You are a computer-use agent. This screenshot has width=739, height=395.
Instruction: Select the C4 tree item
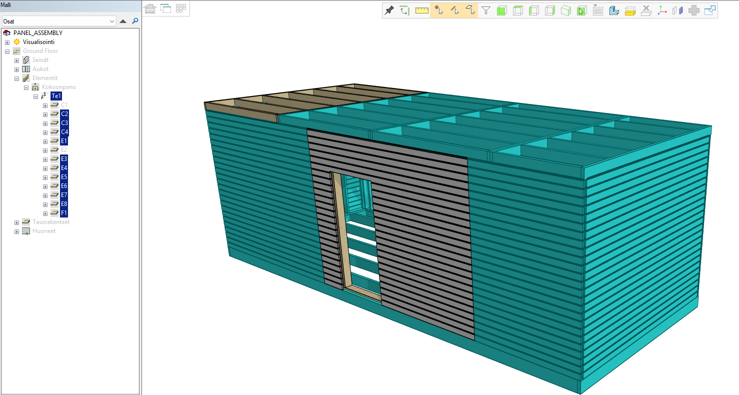[64, 132]
